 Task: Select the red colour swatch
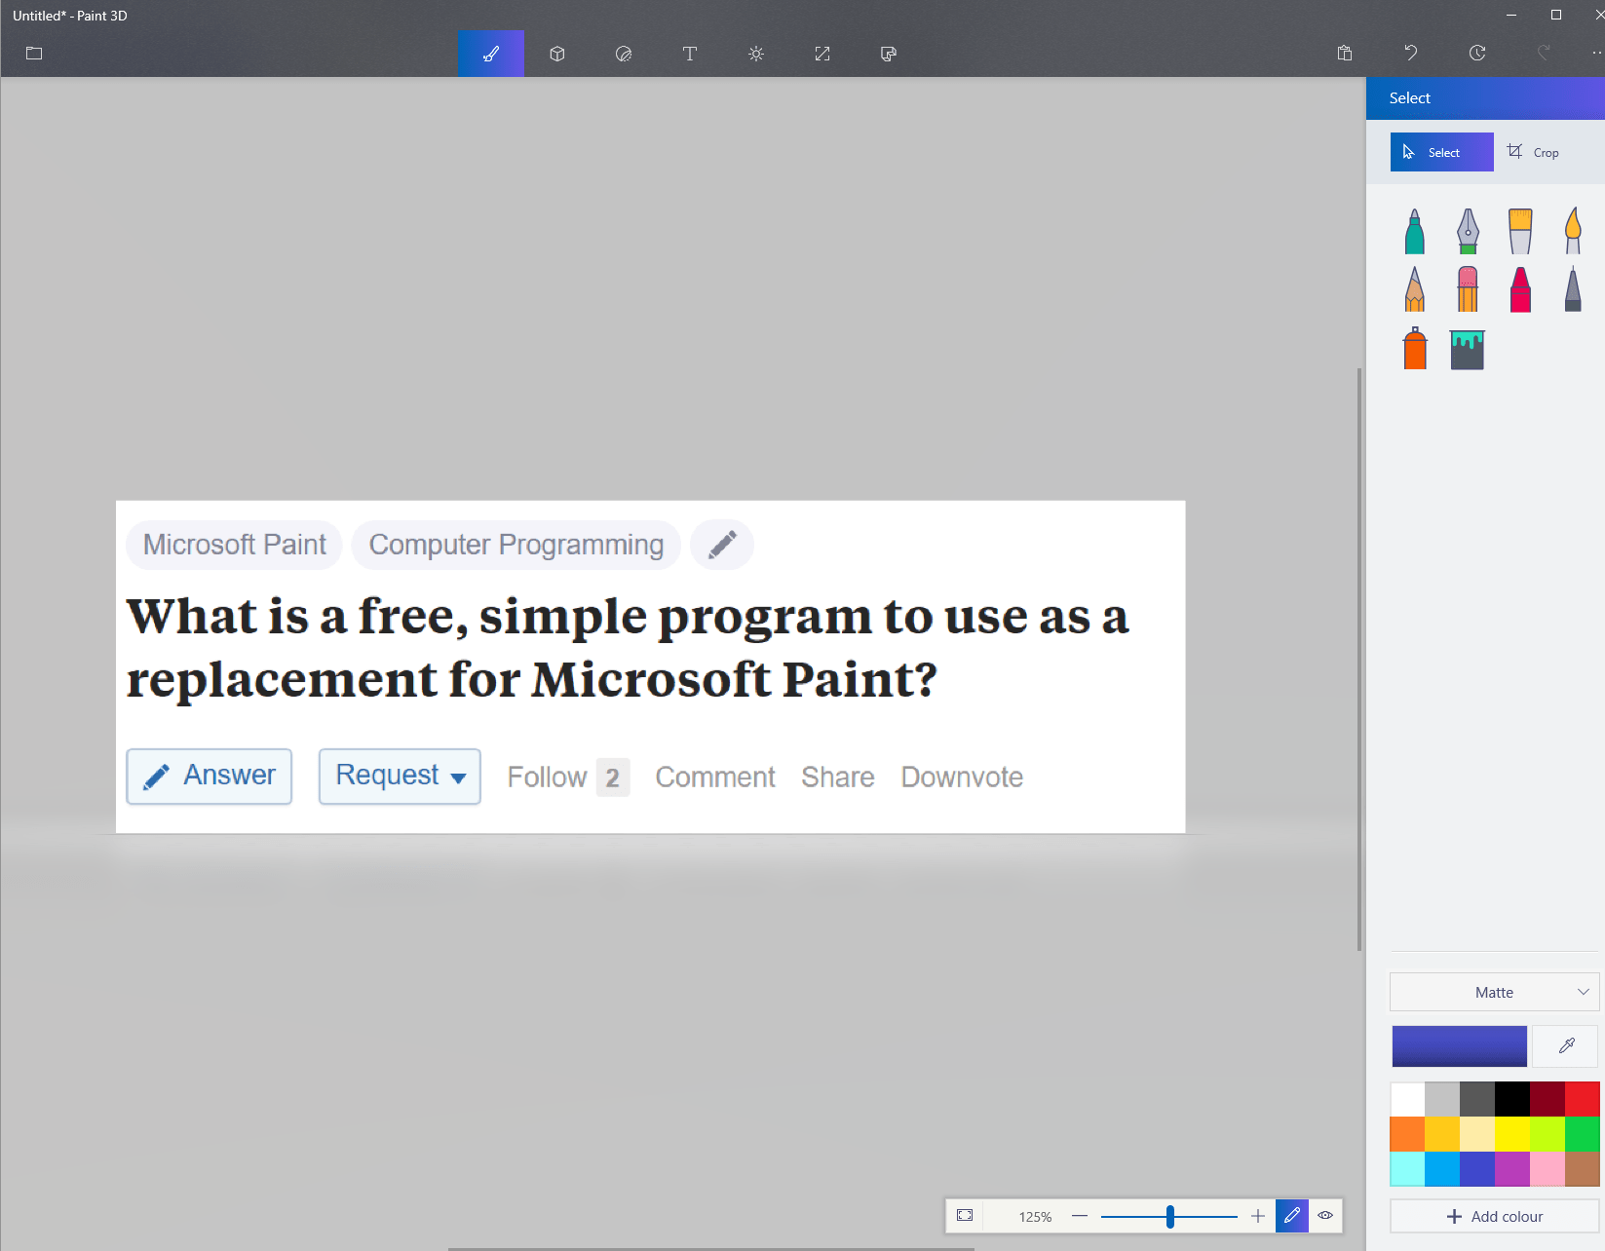1583,1099
